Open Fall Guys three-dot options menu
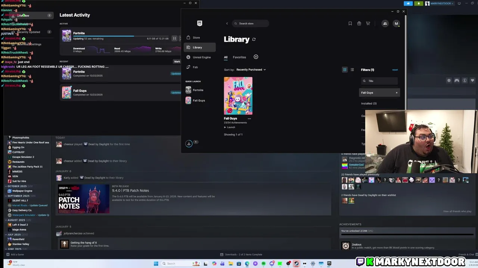 click(x=249, y=119)
